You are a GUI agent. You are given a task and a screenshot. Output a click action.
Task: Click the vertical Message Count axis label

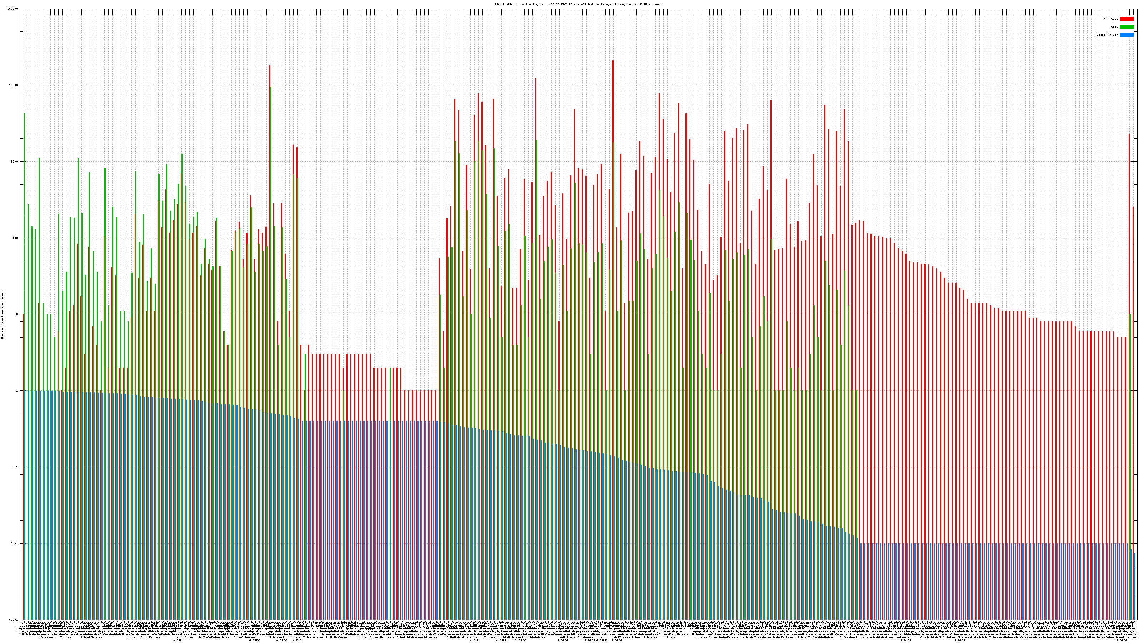2,315
